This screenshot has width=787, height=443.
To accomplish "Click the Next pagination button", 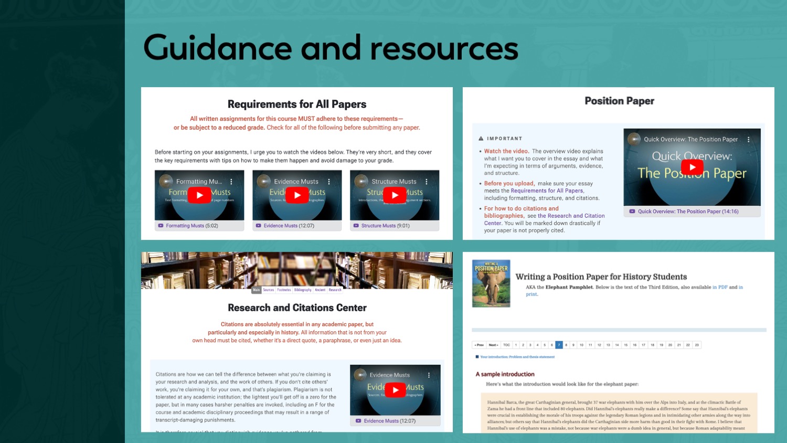I will [493, 344].
